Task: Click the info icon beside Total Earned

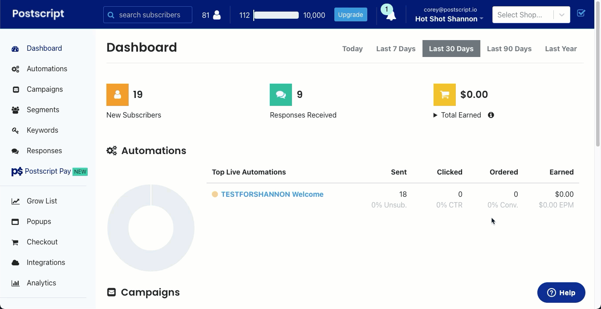Action: pos(491,115)
